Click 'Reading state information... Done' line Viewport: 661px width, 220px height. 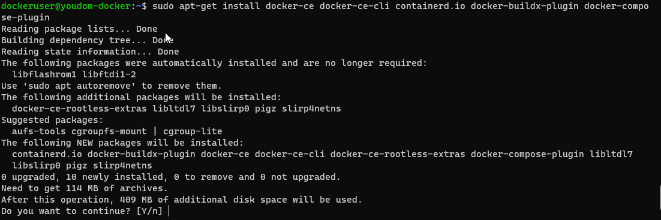click(x=90, y=52)
